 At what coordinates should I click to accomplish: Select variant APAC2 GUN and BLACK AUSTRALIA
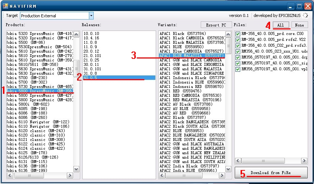[x=191, y=144]
